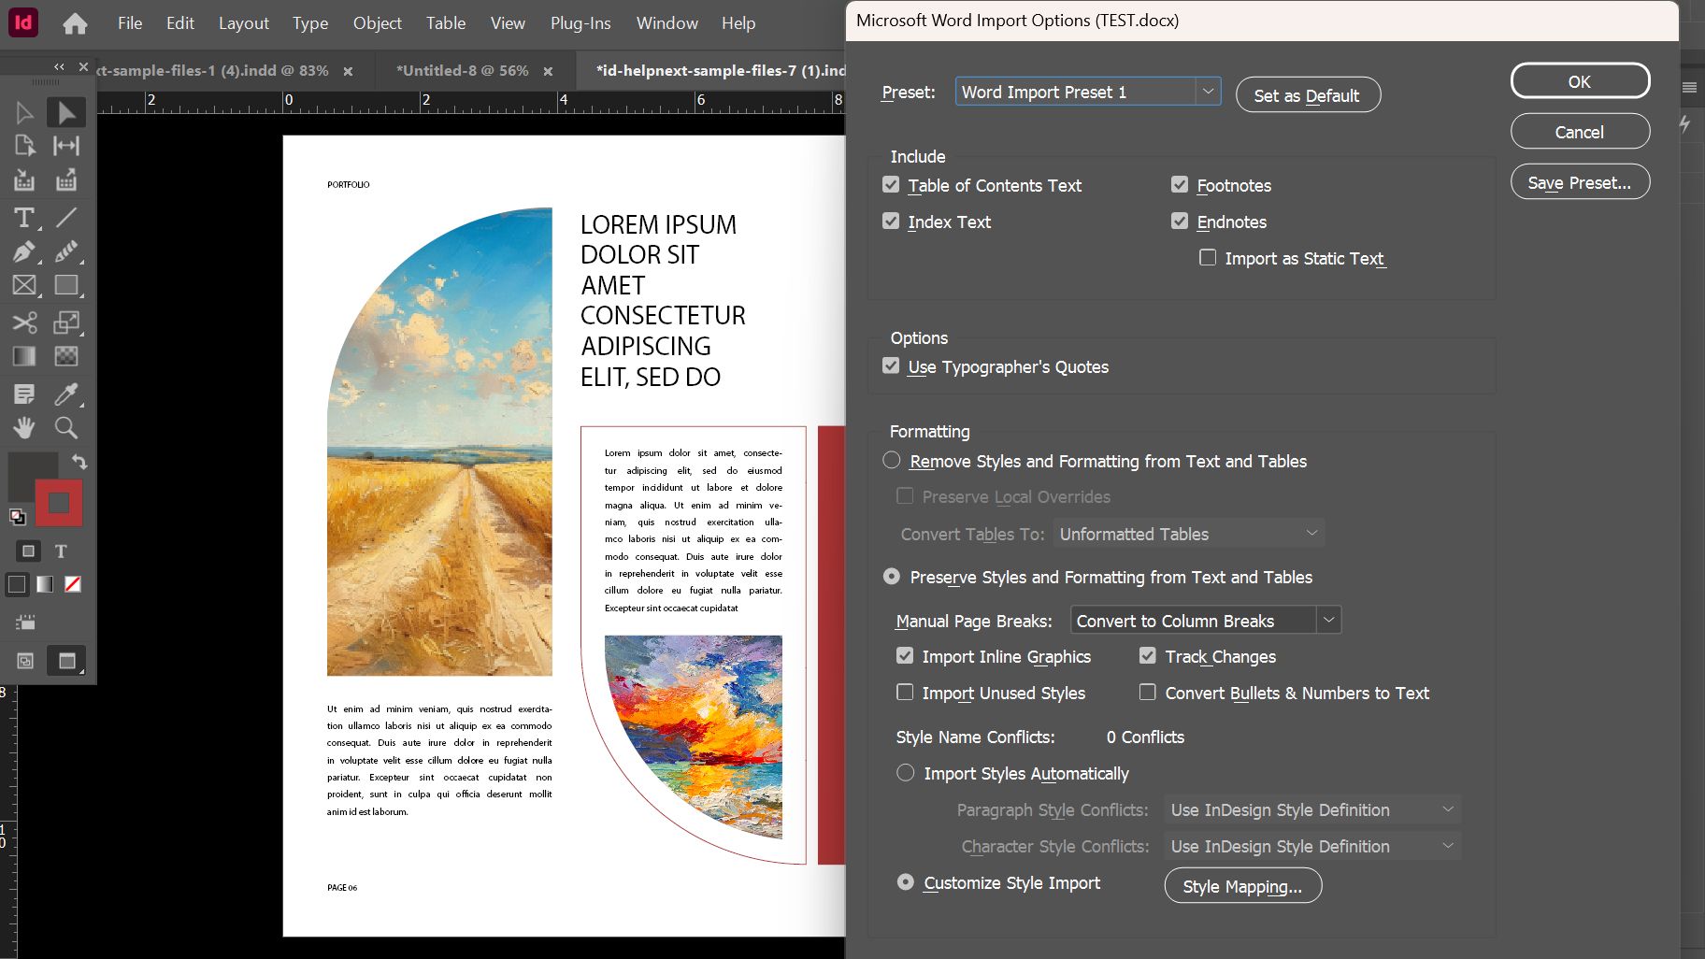The image size is (1705, 959).
Task: Select the Rectangle Frame tool
Action: 24,285
